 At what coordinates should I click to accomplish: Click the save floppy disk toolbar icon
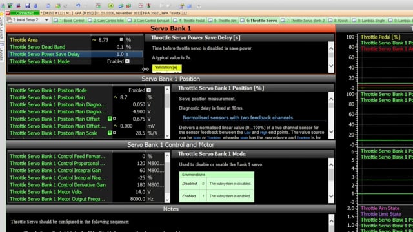coord(27,6)
